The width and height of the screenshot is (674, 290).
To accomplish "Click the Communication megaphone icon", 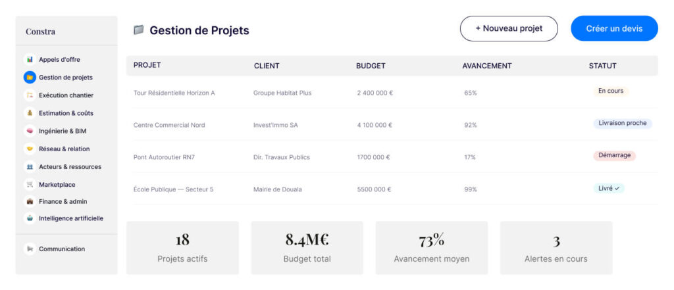I will click(x=30, y=249).
